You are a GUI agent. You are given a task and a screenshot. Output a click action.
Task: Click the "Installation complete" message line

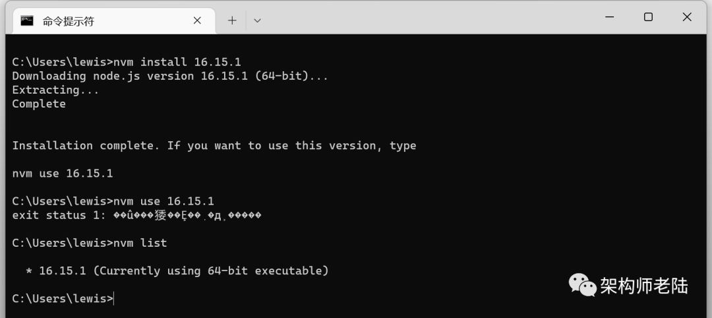pyautogui.click(x=214, y=146)
